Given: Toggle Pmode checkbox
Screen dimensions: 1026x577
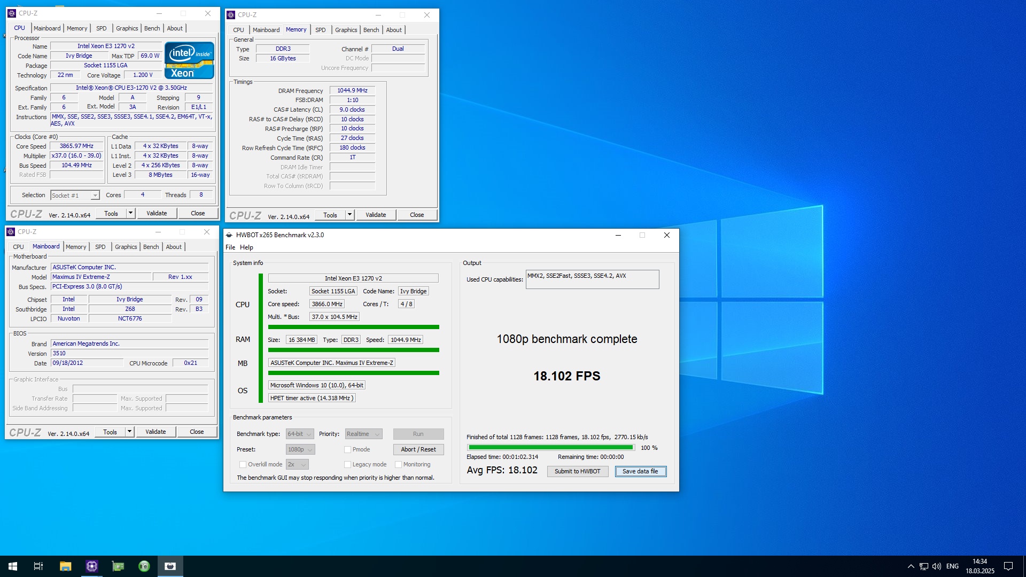Looking at the screenshot, I should click(x=347, y=450).
